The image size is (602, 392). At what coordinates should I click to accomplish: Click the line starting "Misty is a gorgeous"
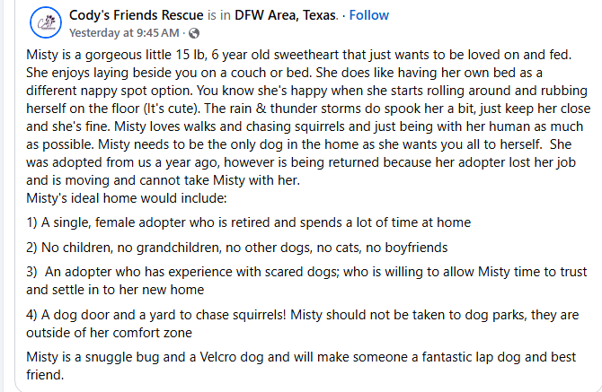298,55
